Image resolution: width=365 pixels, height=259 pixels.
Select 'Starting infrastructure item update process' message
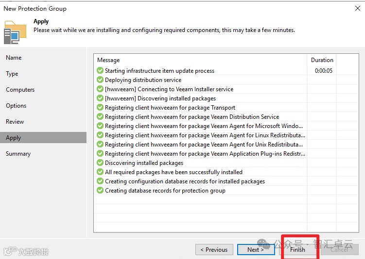160,71
